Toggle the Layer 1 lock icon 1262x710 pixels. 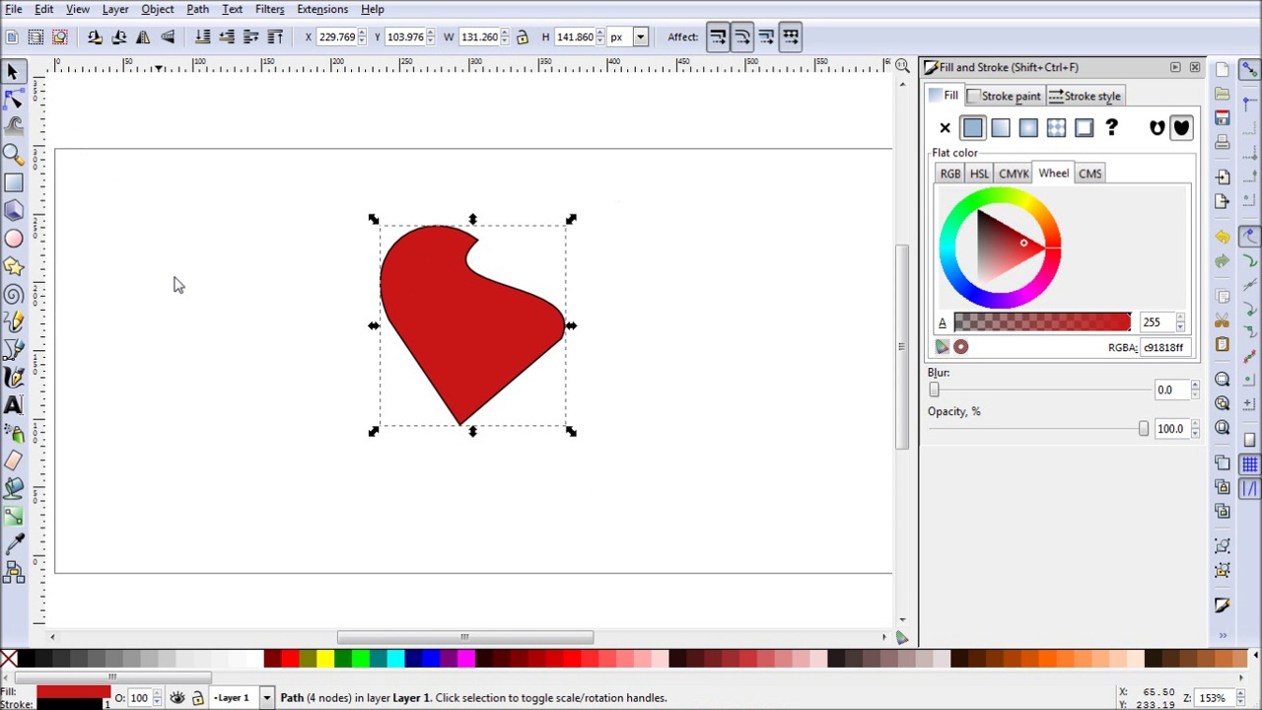[197, 698]
